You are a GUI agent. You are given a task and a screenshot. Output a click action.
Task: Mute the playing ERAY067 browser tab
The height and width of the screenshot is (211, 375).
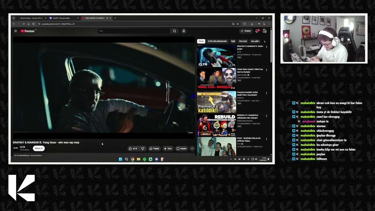point(107,18)
